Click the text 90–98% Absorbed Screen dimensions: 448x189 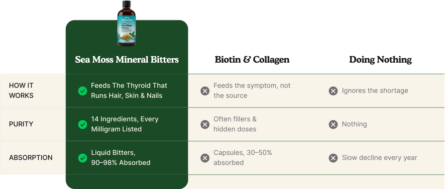(x=120, y=163)
